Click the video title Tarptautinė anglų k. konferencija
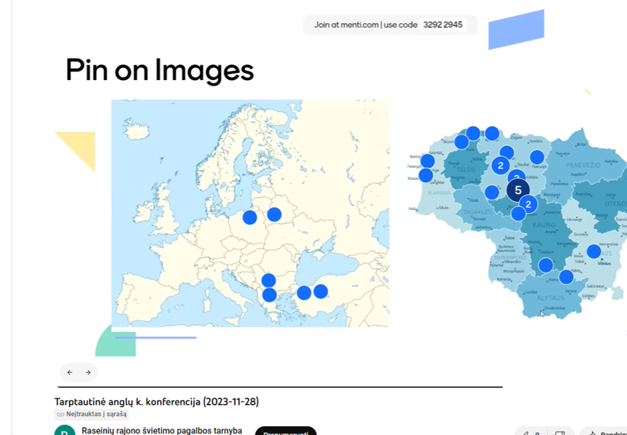This screenshot has height=435, width=627. [156, 402]
